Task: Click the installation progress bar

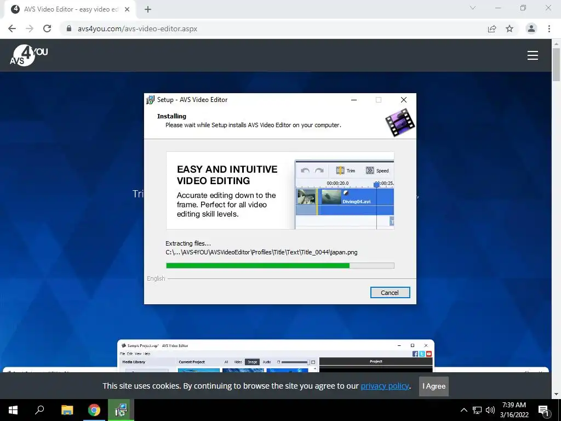Action: (x=280, y=265)
